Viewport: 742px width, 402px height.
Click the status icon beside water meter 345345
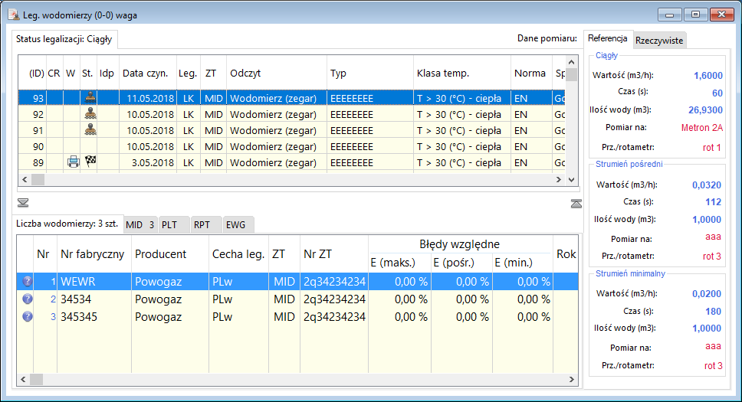[28, 316]
